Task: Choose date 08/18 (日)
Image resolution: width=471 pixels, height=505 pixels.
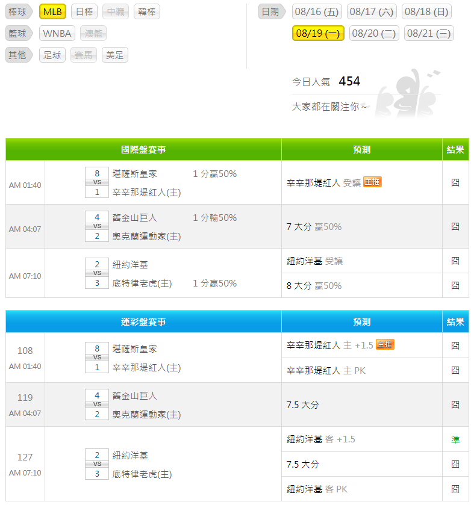Action: pyautogui.click(x=426, y=11)
